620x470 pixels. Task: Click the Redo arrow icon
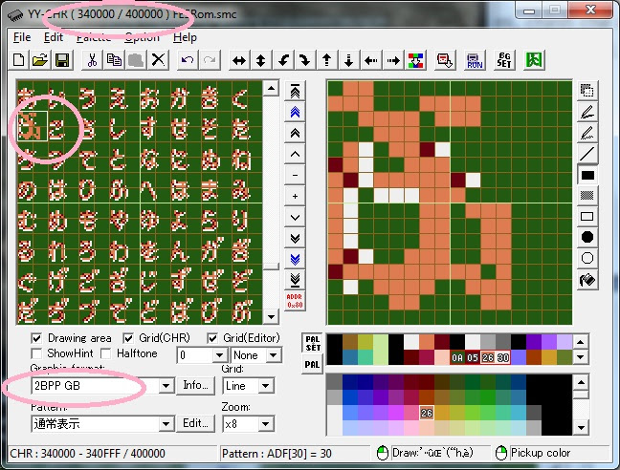(x=210, y=60)
